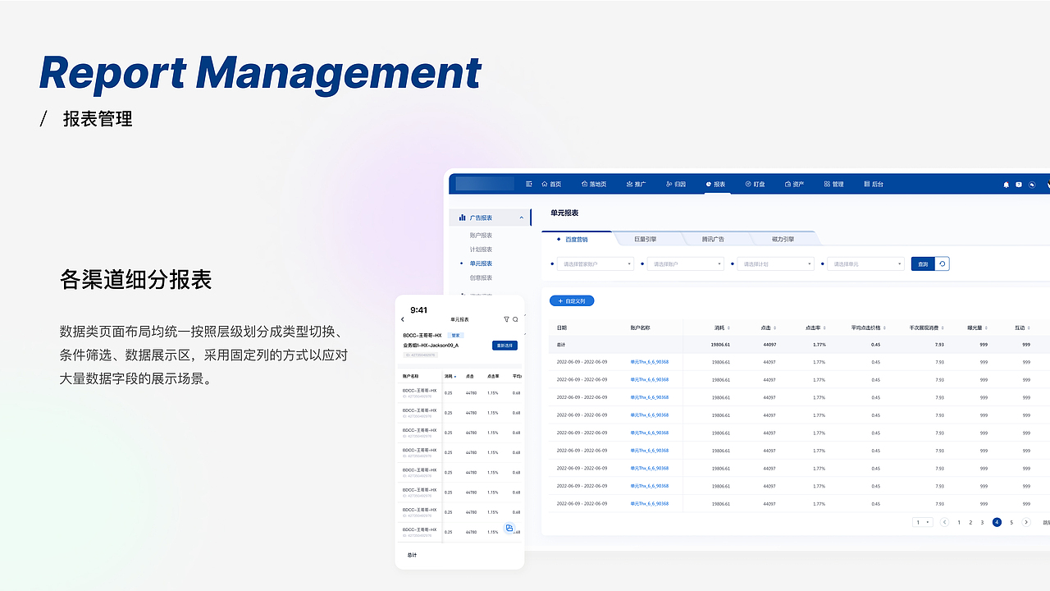Go to page 3 in pagination
Image resolution: width=1050 pixels, height=591 pixels.
982,522
